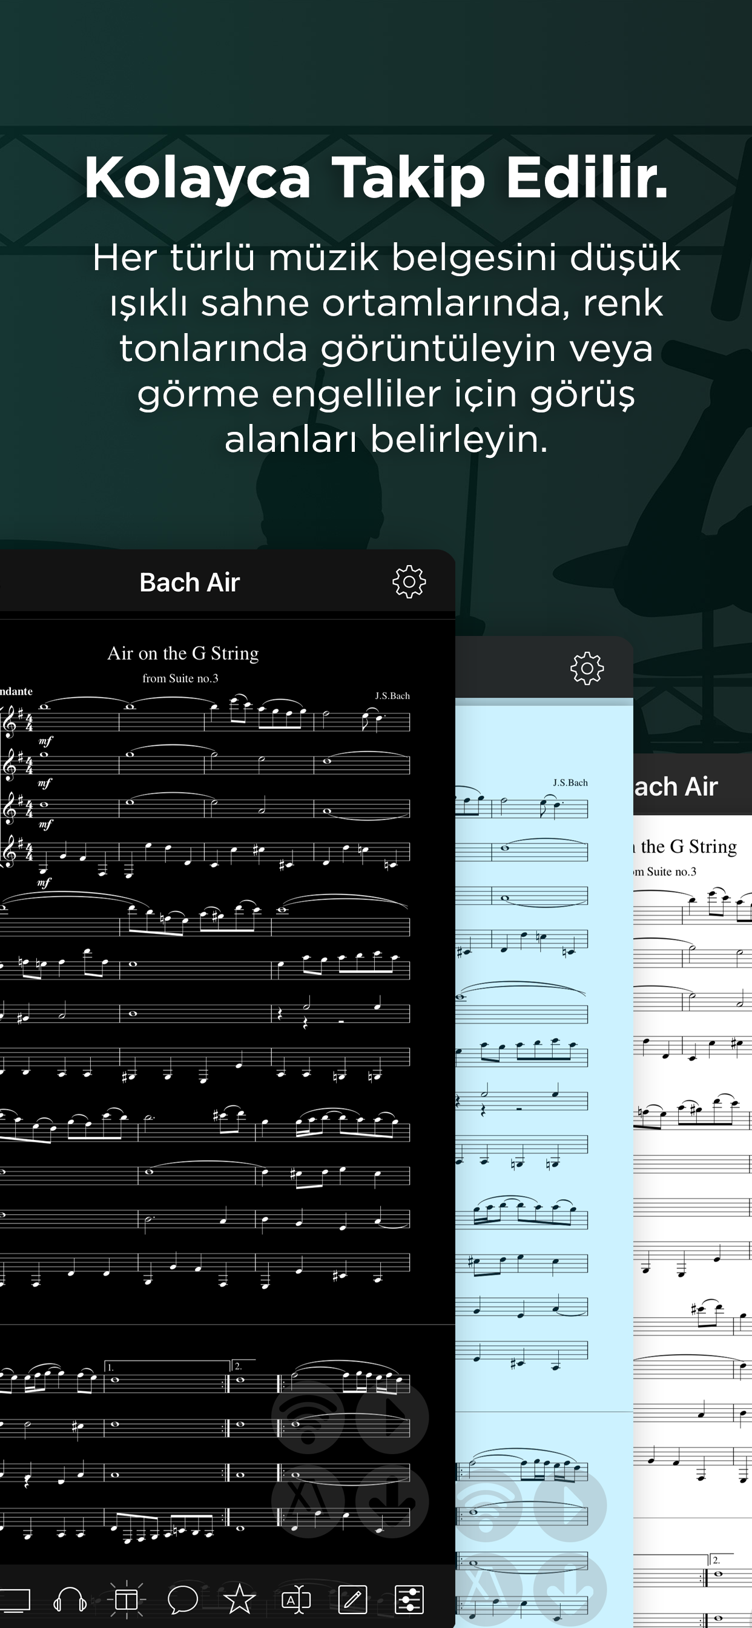Tap the wireless broadcast button in the dark window

click(308, 1418)
